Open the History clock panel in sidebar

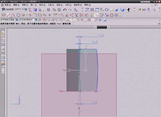point(3,57)
